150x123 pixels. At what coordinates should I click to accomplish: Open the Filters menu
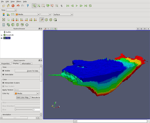(x=19, y=2)
